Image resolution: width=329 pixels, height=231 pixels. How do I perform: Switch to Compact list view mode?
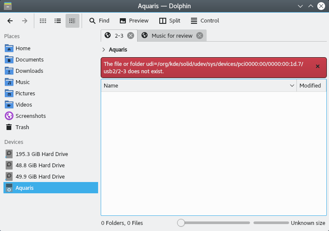click(58, 21)
